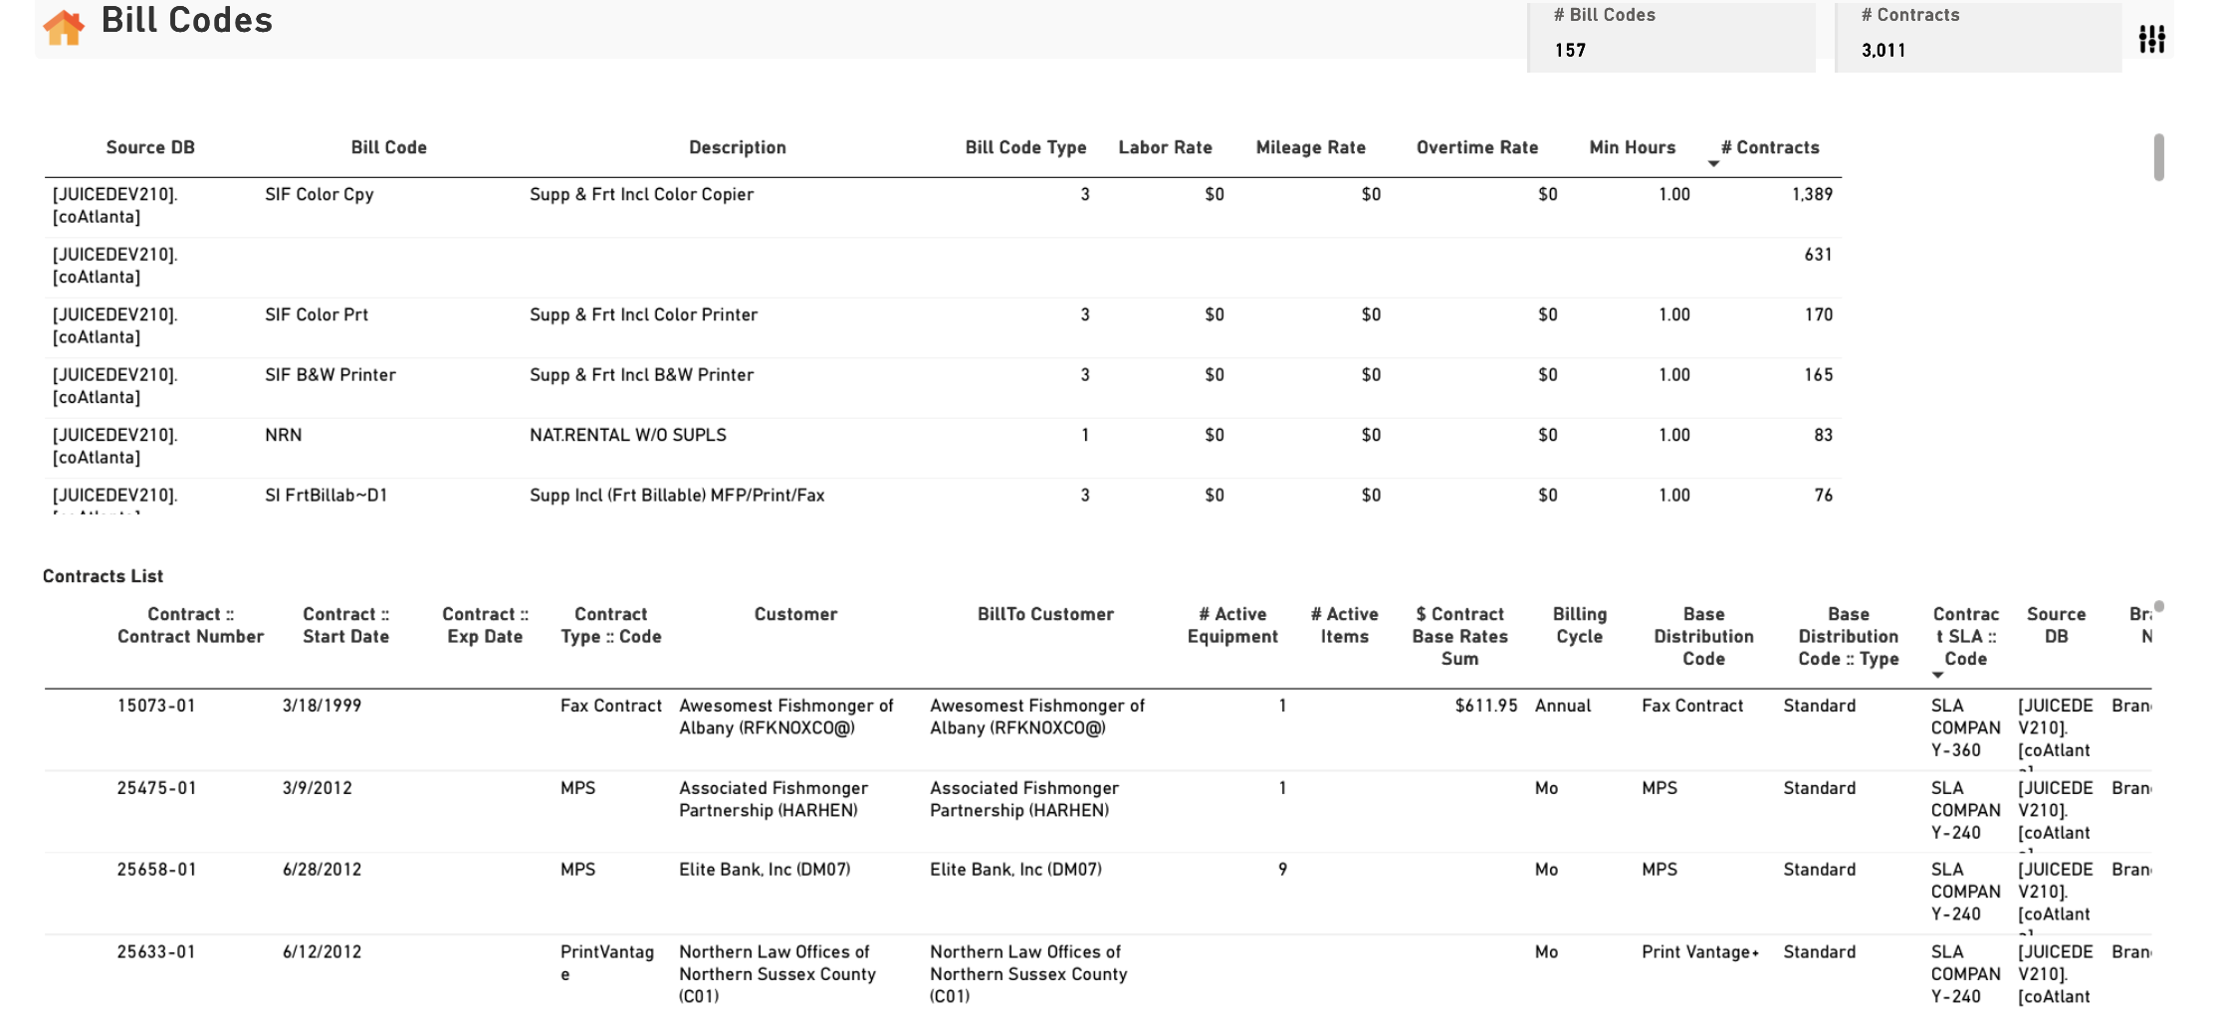Viewport: 2216px width, 1011px height.
Task: Select contract row 25633-01
Action: [1097, 973]
